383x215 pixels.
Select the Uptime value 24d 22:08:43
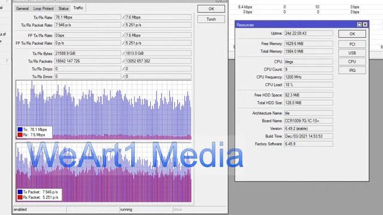[x=308, y=33]
